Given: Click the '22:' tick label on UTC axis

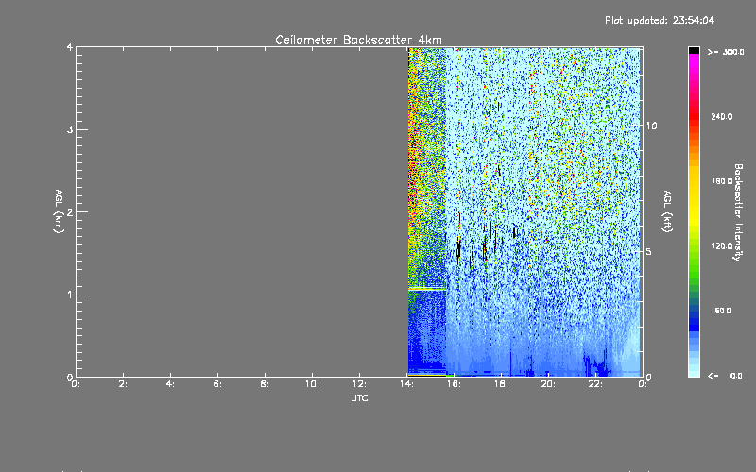Looking at the screenshot, I should pyautogui.click(x=595, y=384).
